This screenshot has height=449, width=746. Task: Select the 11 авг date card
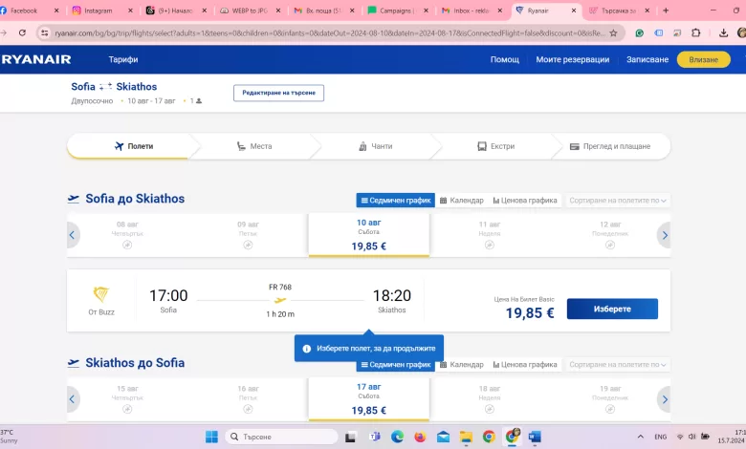[x=490, y=235]
